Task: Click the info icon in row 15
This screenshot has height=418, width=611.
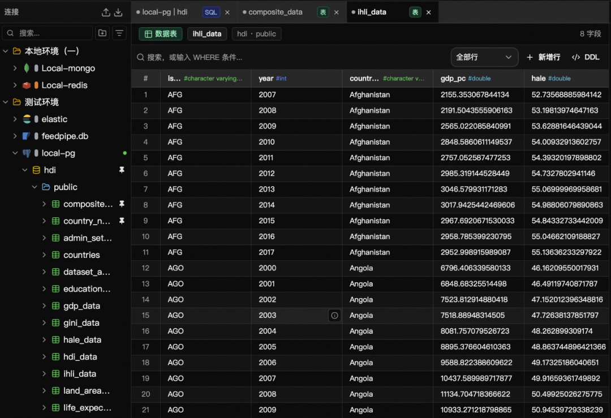Action: pyautogui.click(x=334, y=315)
